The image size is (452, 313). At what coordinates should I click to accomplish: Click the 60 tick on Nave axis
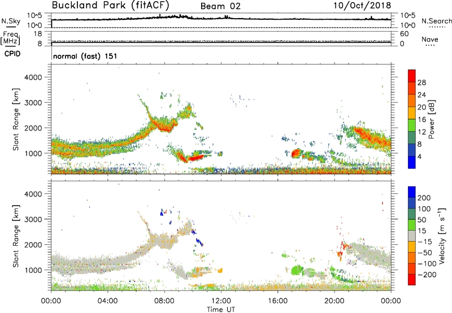pos(404,34)
